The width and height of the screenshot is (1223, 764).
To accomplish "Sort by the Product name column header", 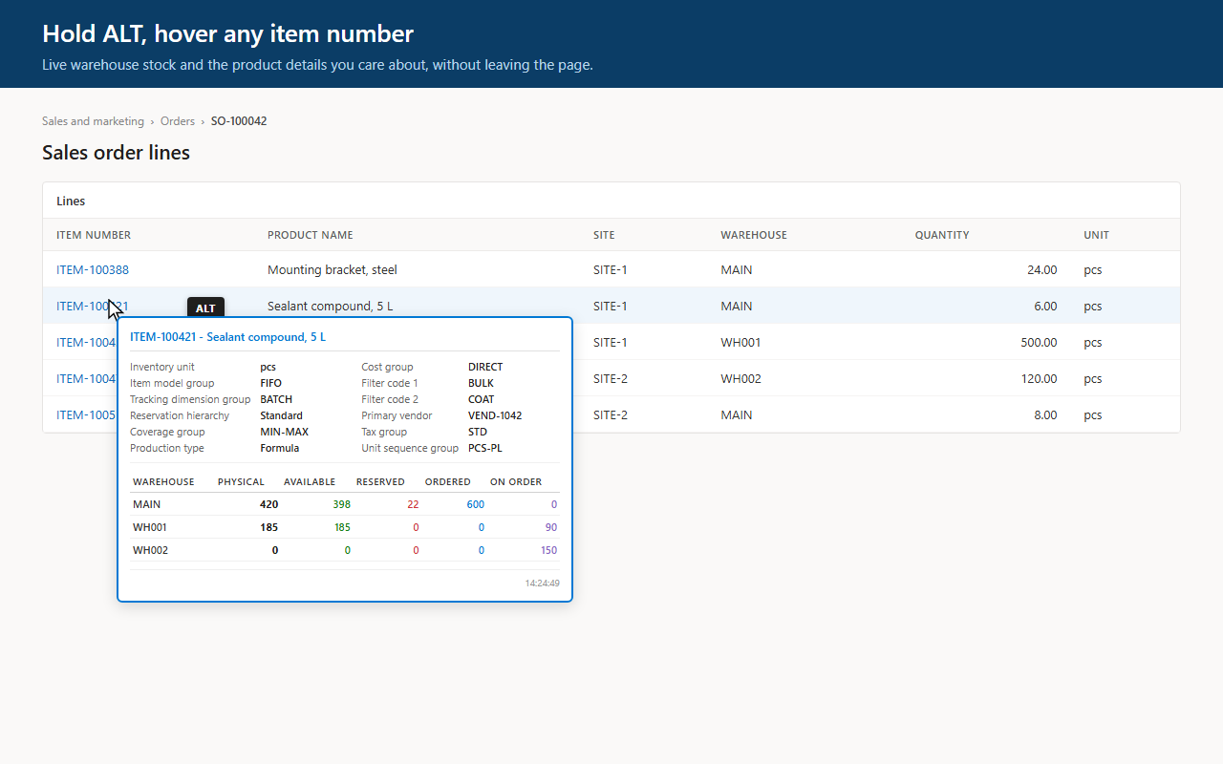I will point(311,235).
